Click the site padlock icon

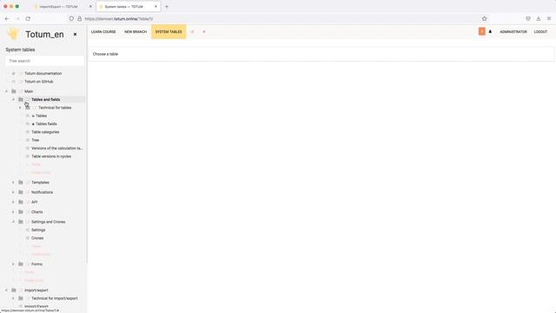[79, 18]
